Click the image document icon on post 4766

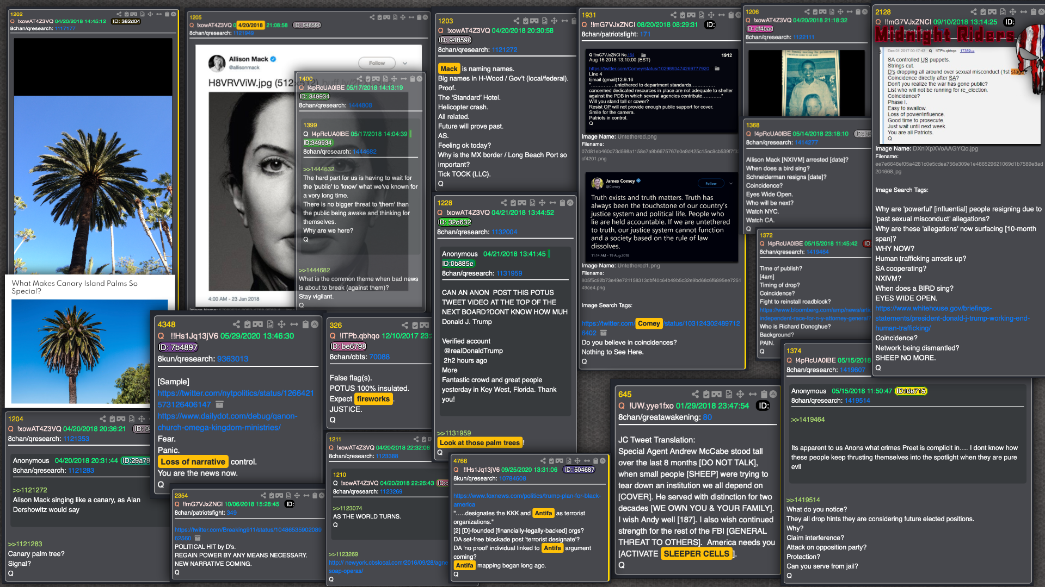569,461
